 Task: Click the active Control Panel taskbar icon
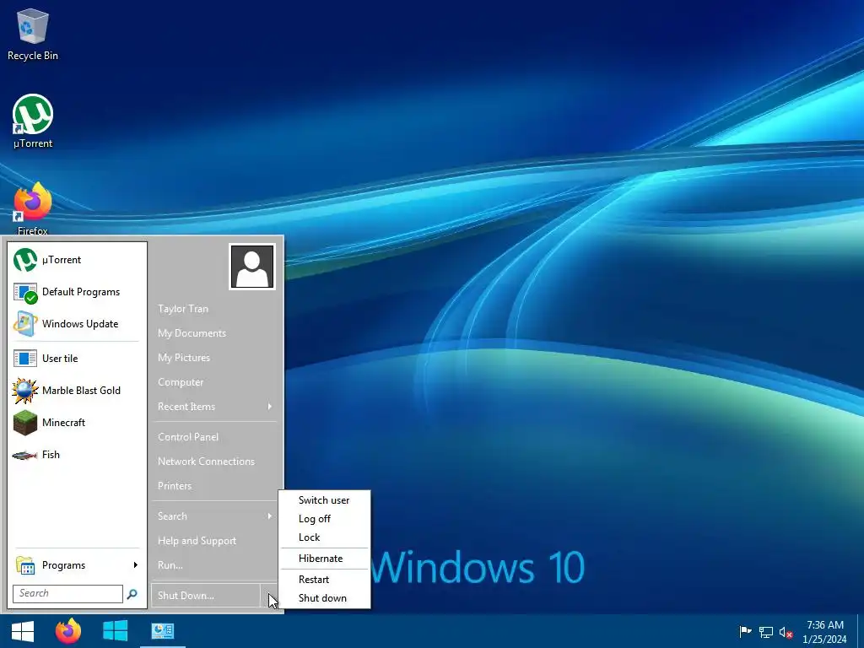pyautogui.click(x=163, y=631)
